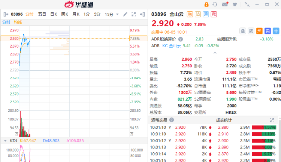Switch to 5分 chart tab

[x=97, y=14]
